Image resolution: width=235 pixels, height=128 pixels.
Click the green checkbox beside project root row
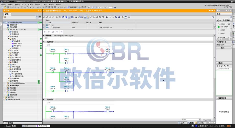(39, 22)
